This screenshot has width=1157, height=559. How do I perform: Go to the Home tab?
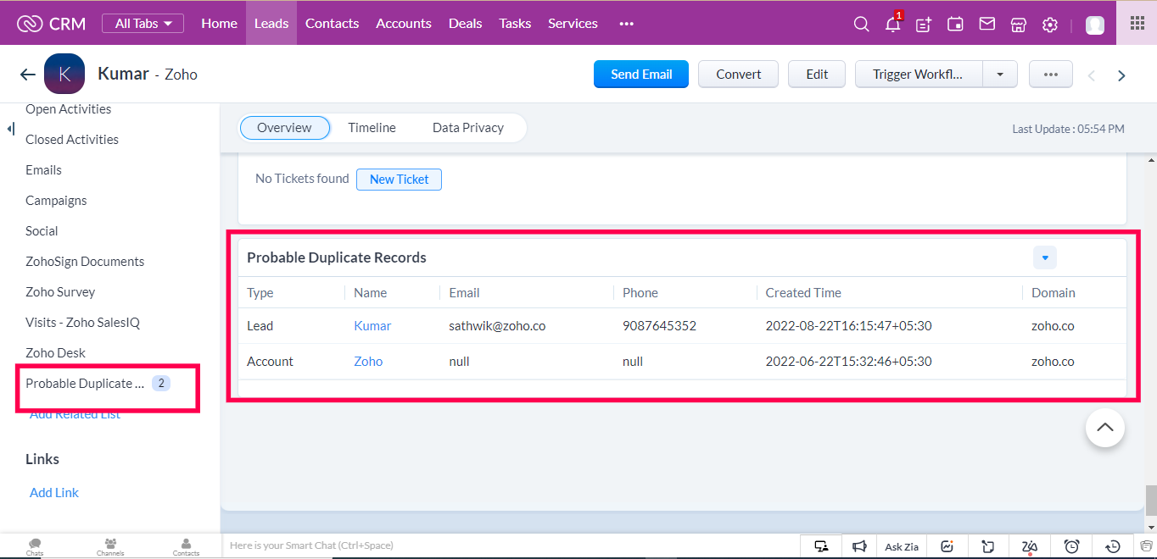[219, 24]
